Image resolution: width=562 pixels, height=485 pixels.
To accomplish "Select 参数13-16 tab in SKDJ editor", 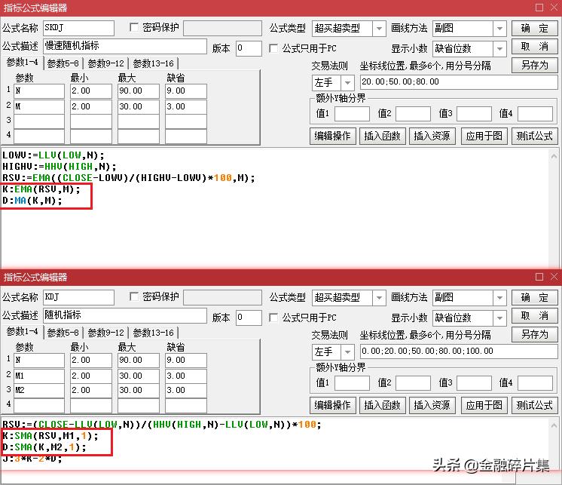I will click(154, 63).
